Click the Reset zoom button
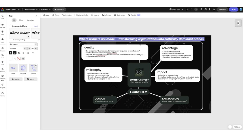243x137 pixels. [173, 9]
